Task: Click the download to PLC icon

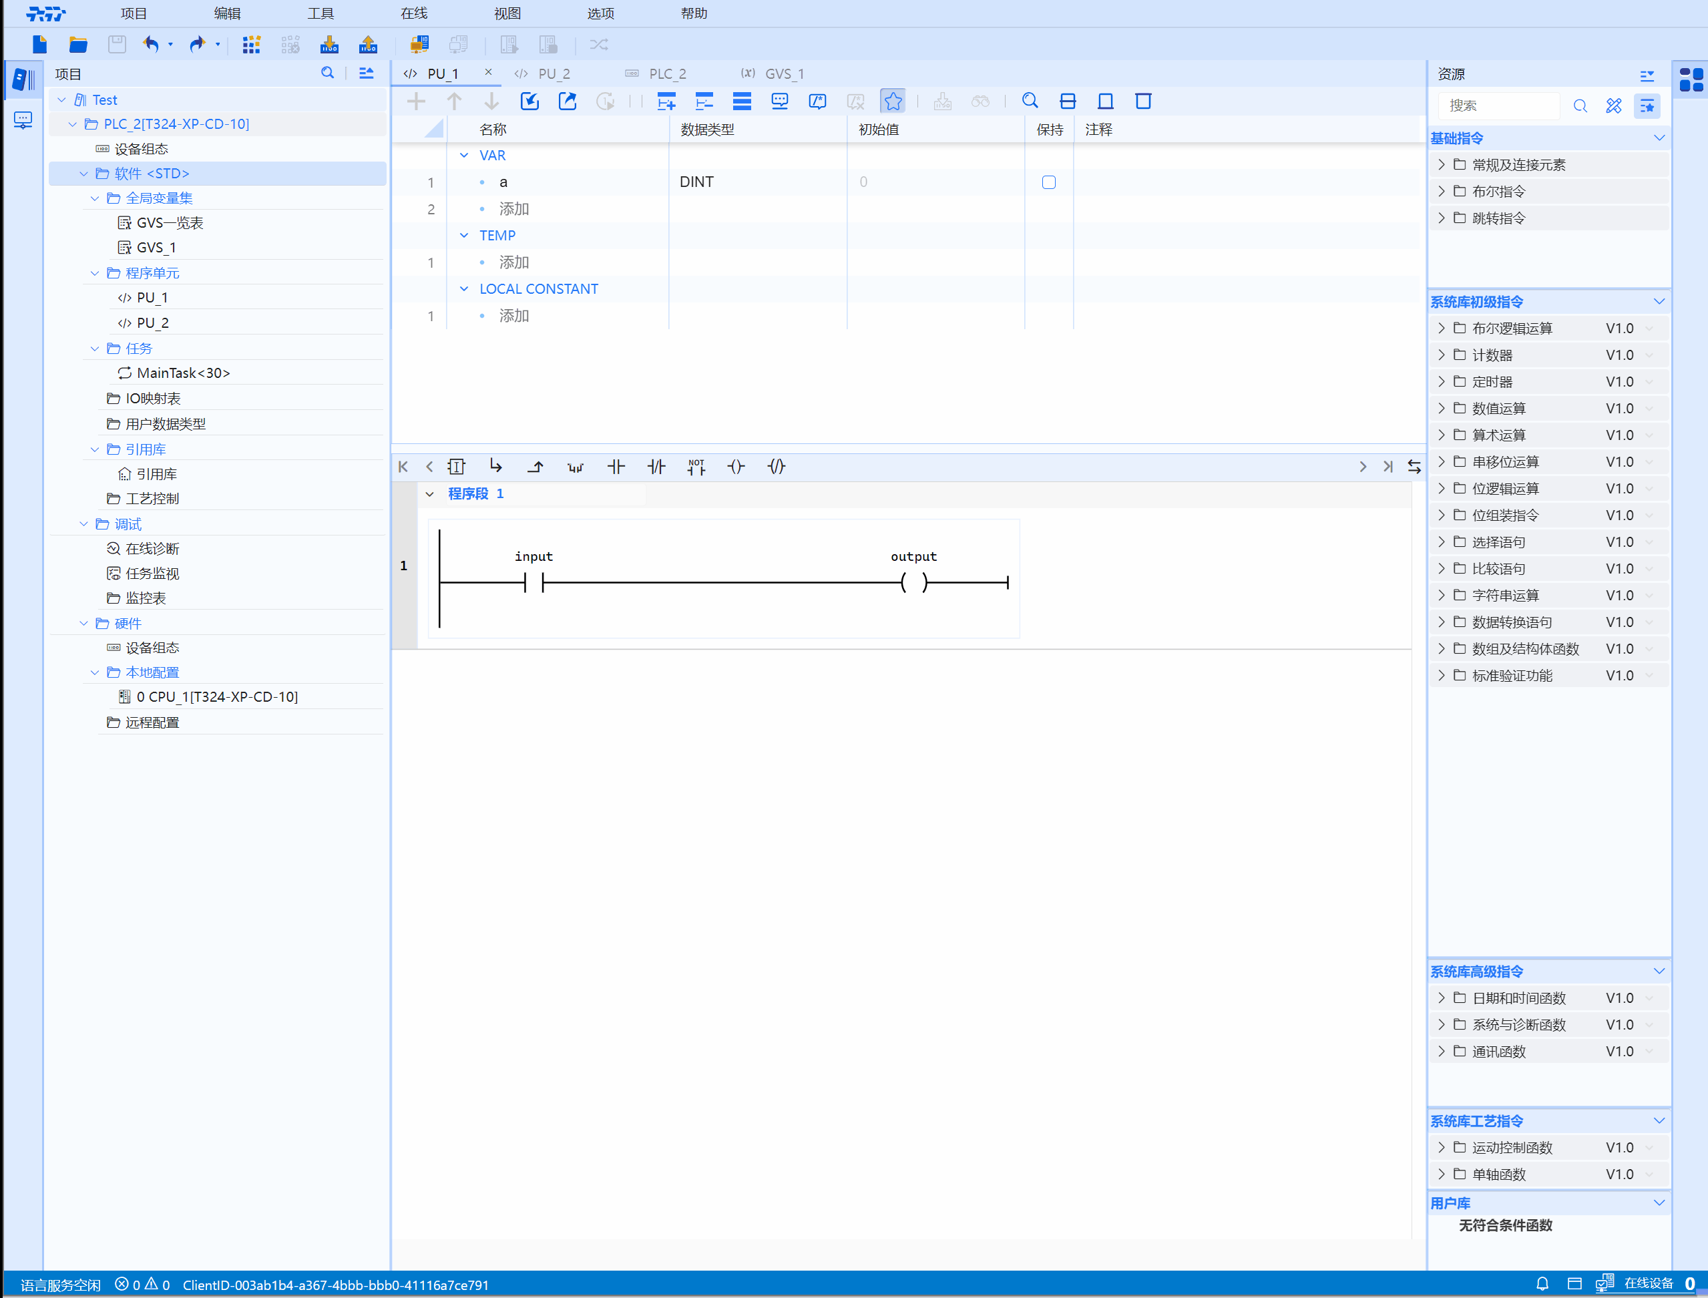Action: click(x=329, y=44)
